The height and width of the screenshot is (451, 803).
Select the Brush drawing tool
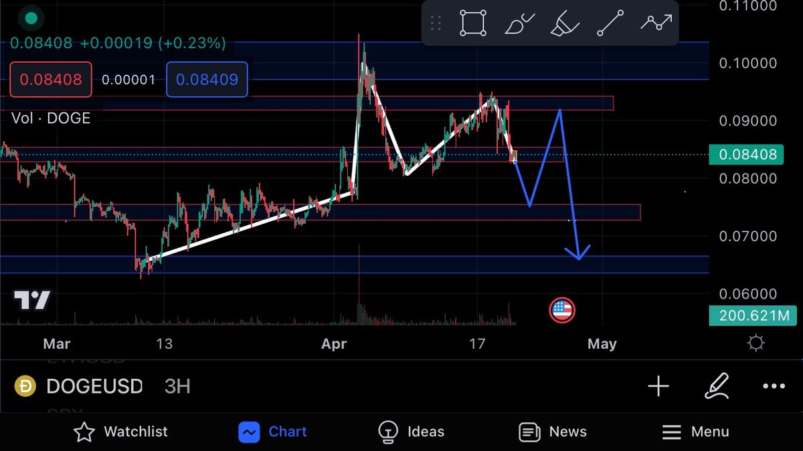point(519,23)
